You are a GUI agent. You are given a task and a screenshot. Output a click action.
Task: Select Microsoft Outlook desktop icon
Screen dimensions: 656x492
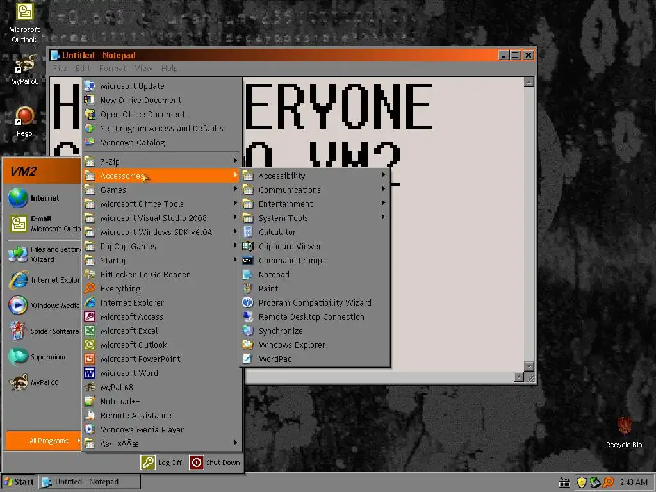(x=24, y=23)
